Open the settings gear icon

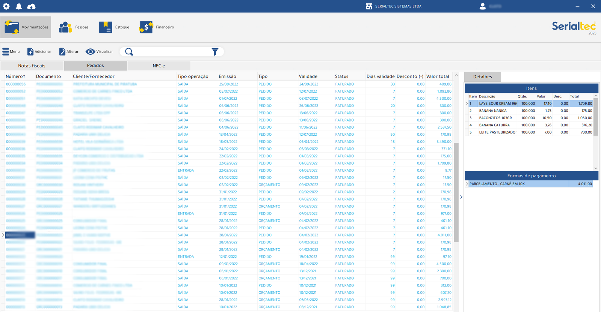6,6
